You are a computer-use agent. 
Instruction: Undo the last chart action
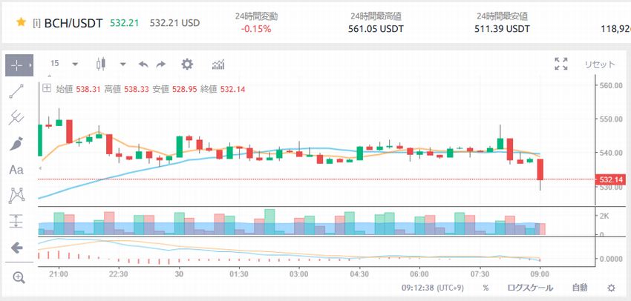(143, 64)
